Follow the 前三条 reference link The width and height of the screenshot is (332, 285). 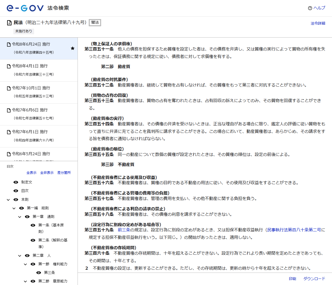coord(124,230)
